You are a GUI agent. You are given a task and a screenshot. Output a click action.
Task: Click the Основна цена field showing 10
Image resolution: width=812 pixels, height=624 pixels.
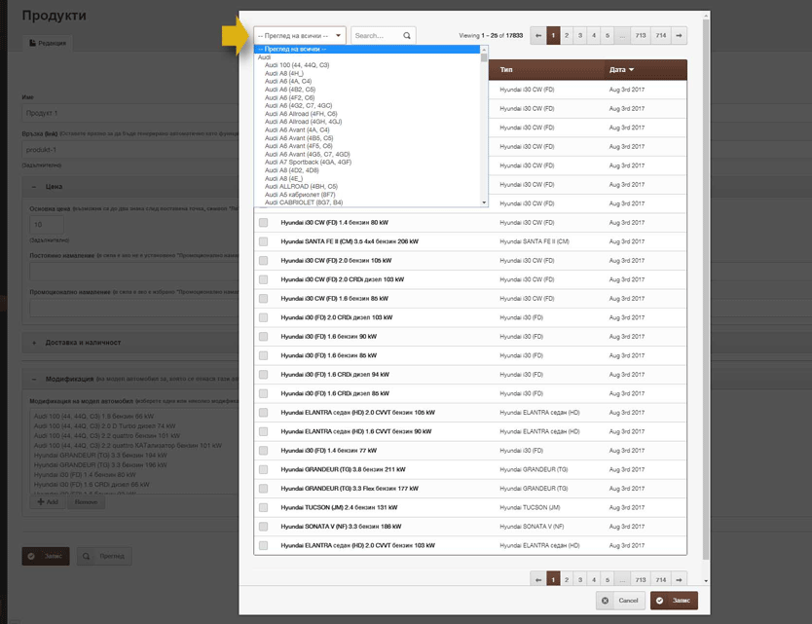pos(47,225)
